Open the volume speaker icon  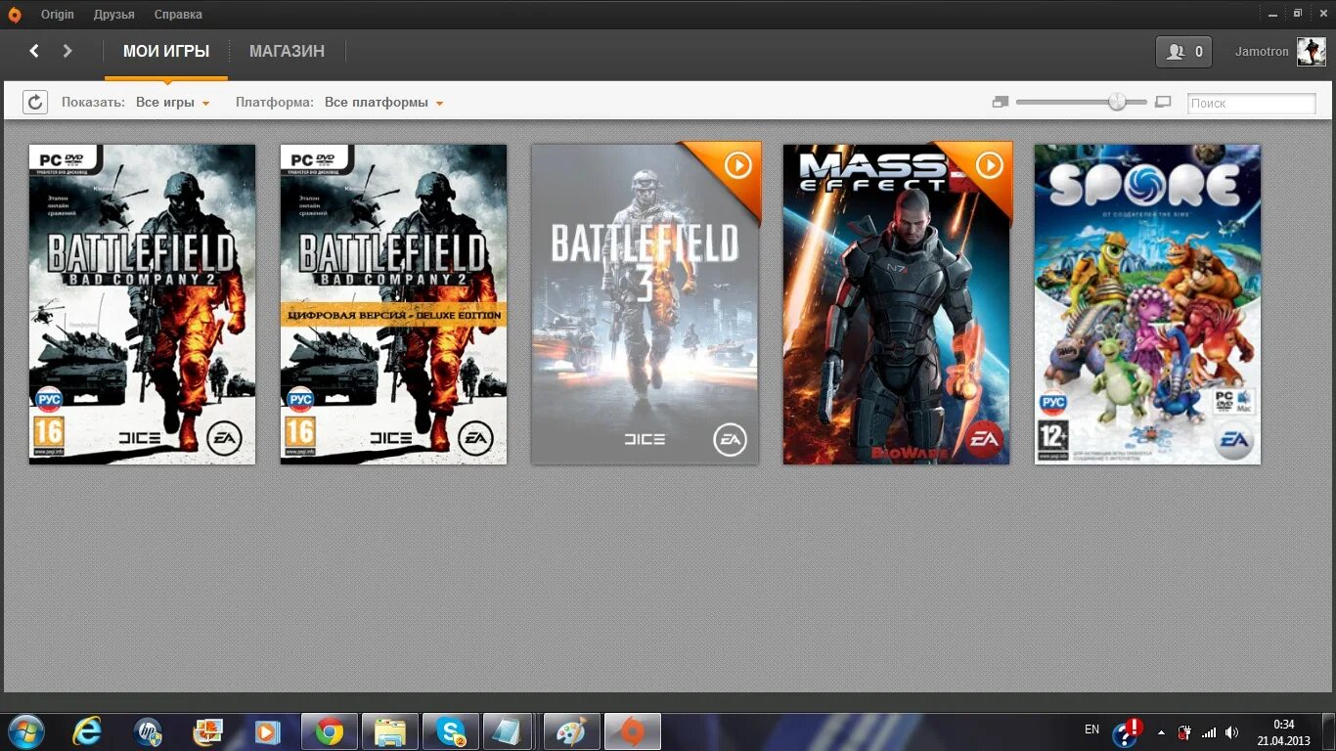(1231, 732)
